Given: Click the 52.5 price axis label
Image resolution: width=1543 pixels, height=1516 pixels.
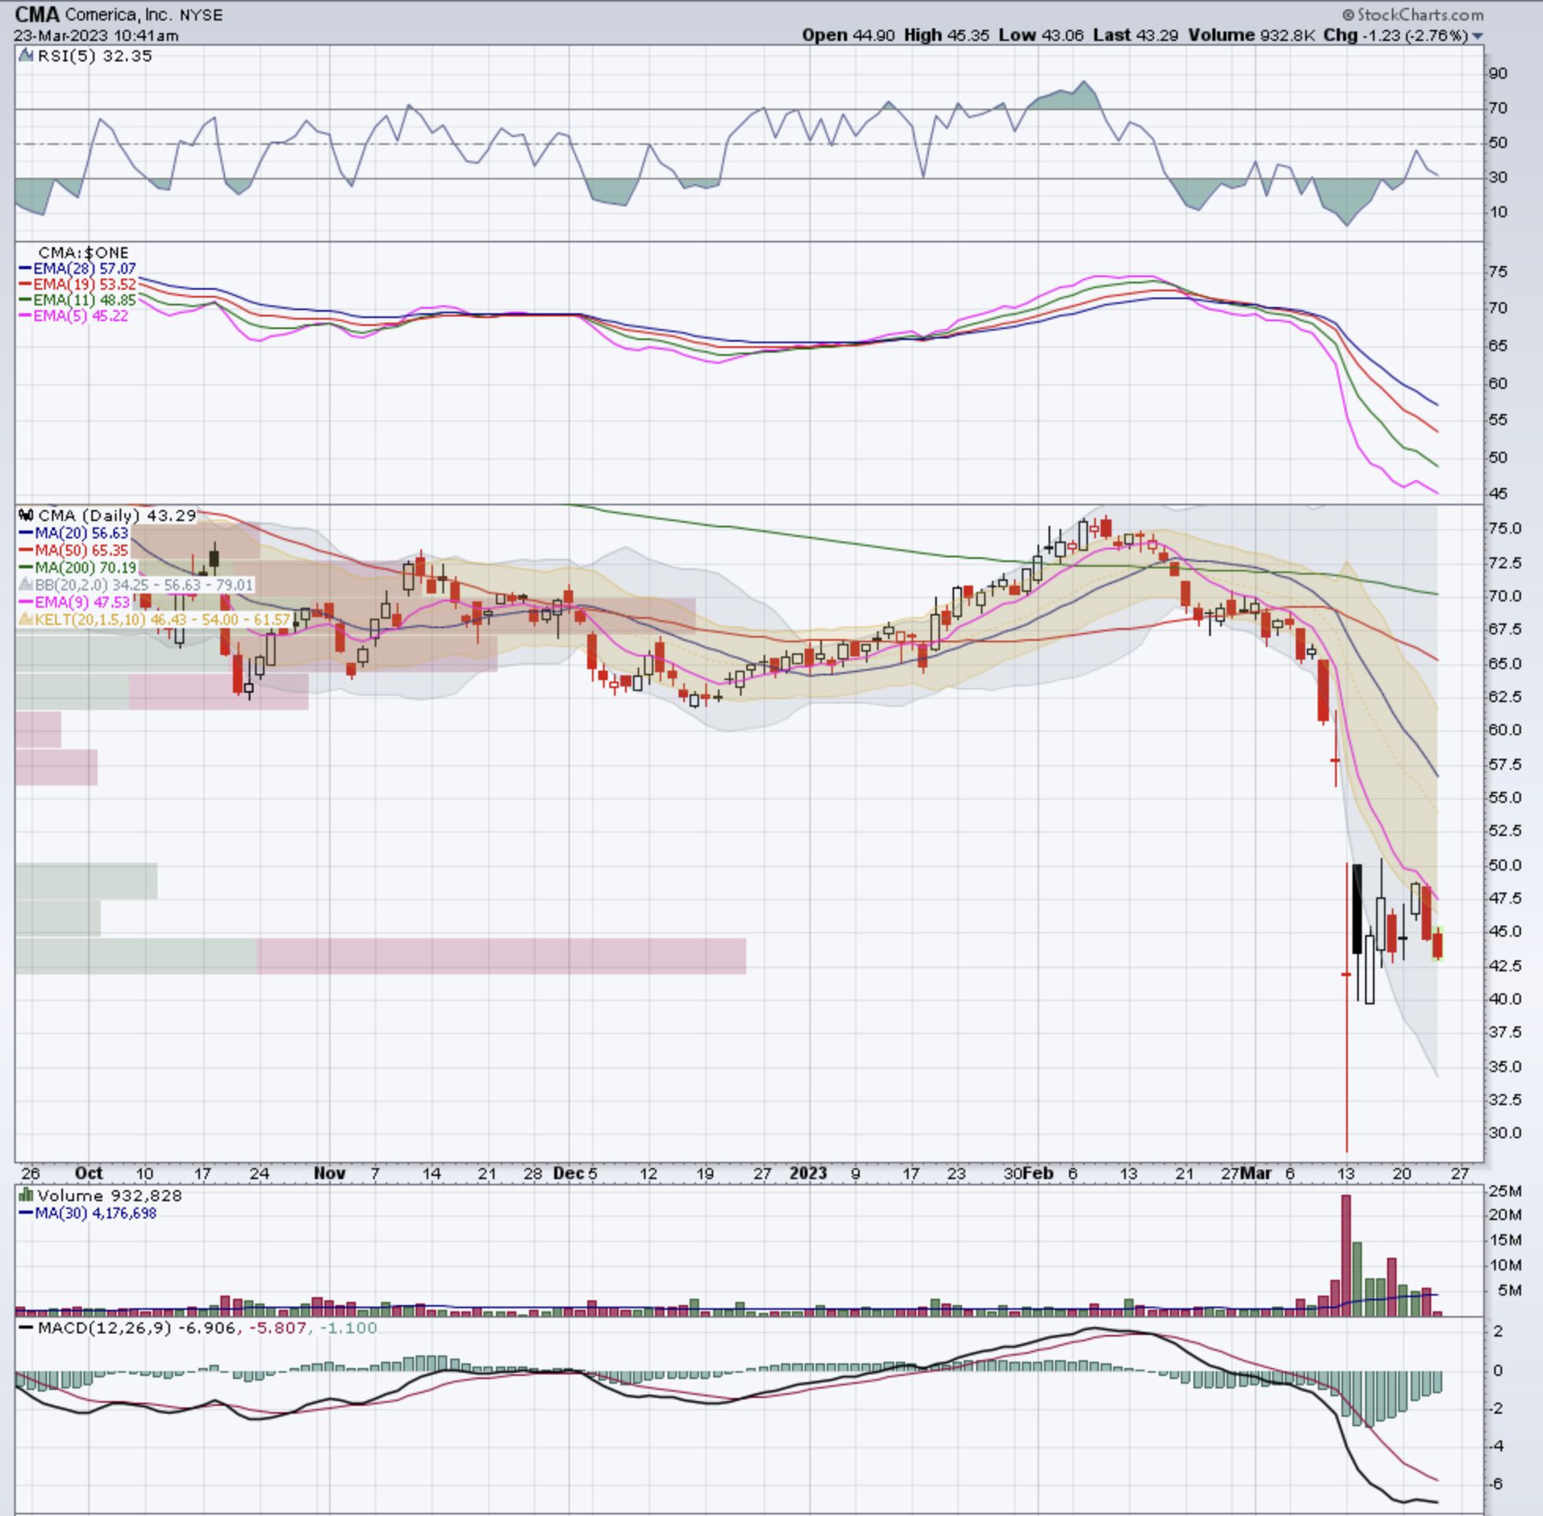Looking at the screenshot, I should click(1504, 830).
